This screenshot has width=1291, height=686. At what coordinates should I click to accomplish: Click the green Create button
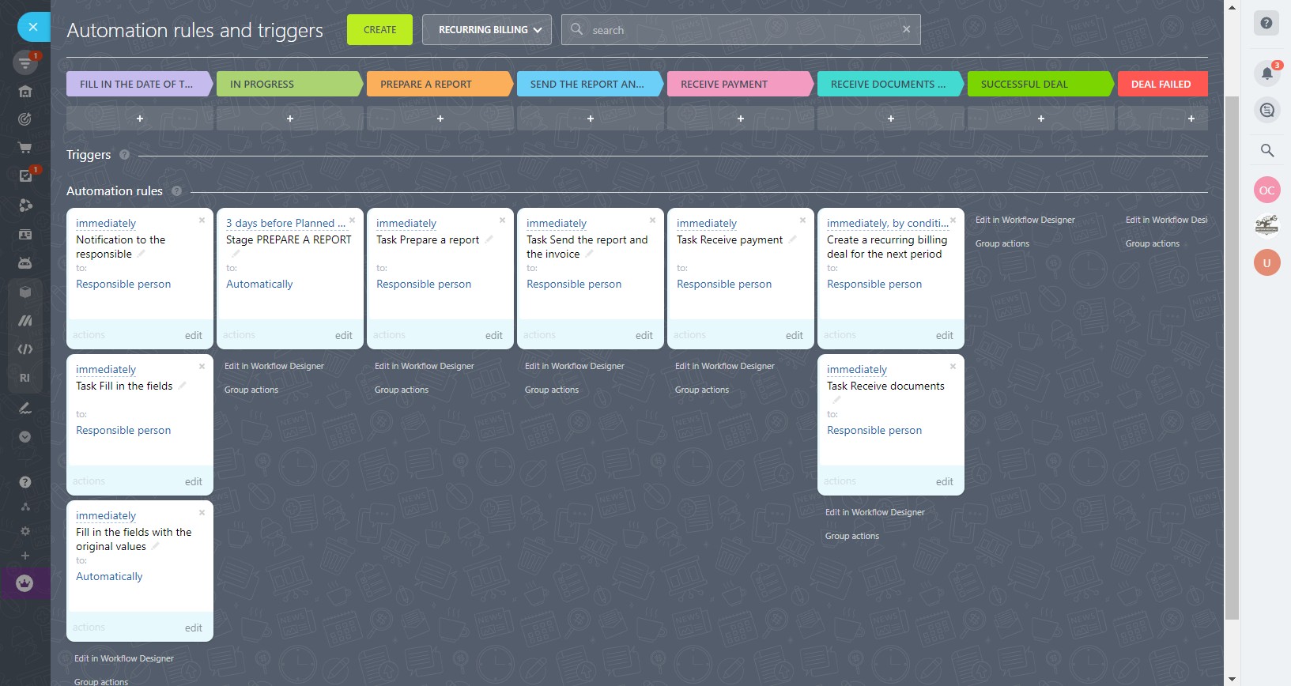(379, 30)
